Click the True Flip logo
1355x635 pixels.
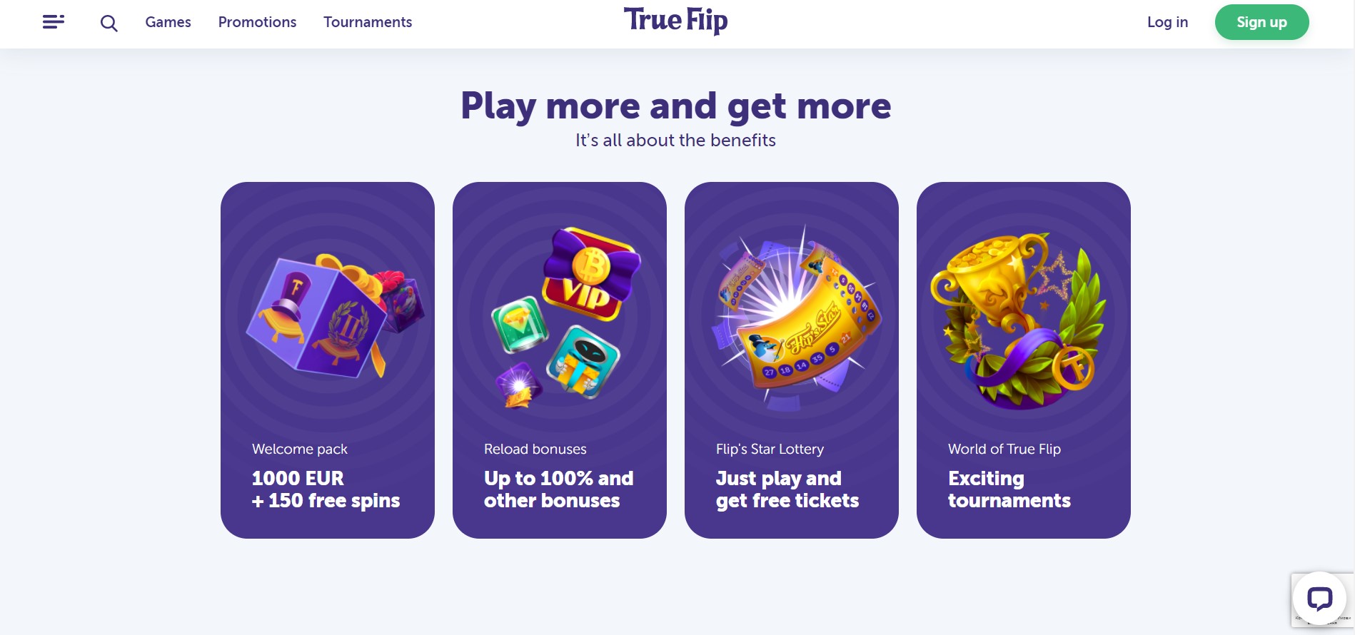[x=675, y=21]
